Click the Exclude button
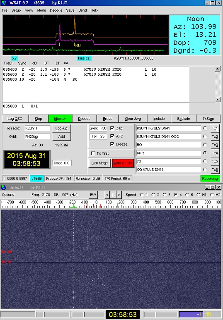Viewport: 223px width, 320px height. 184,119
